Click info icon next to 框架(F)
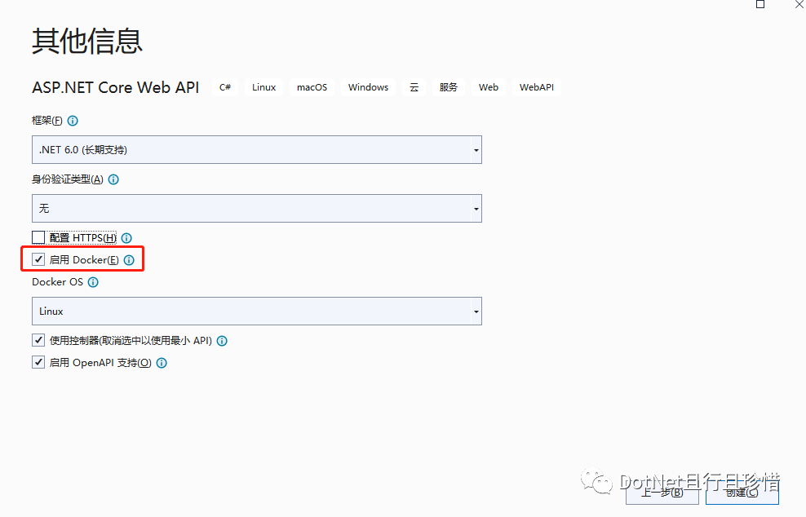This screenshot has width=806, height=517. [x=73, y=121]
